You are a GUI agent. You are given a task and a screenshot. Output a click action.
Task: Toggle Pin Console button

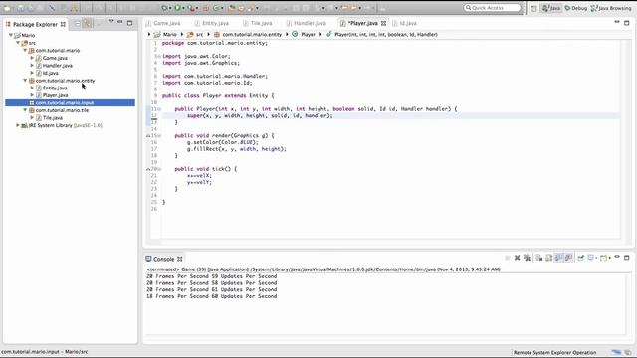coord(581,258)
